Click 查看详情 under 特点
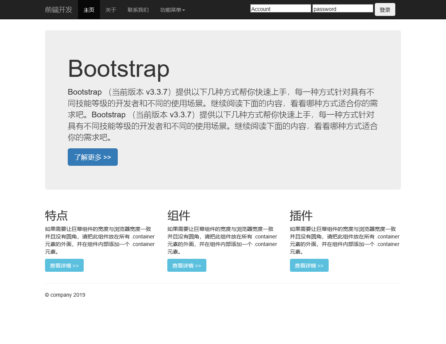Image resolution: width=446 pixels, height=344 pixels. click(x=64, y=265)
